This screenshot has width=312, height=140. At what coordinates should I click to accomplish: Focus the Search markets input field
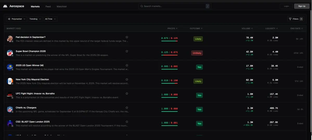(x=175, y=6)
